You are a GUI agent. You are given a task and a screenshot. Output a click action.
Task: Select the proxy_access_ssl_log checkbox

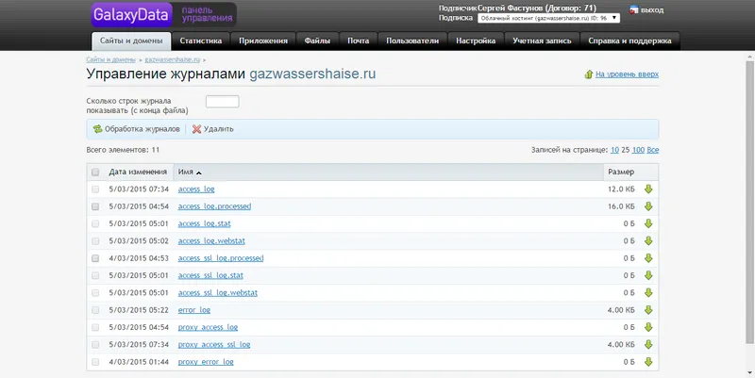tap(95, 345)
